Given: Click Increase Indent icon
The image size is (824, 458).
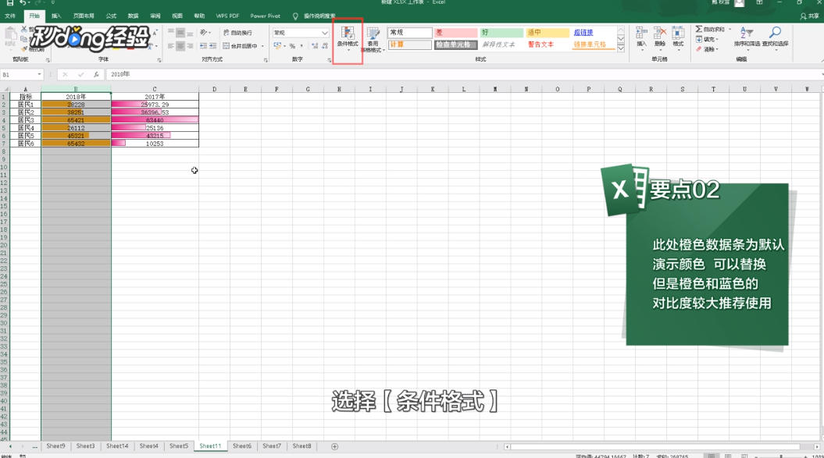Looking at the screenshot, I should (x=212, y=46).
